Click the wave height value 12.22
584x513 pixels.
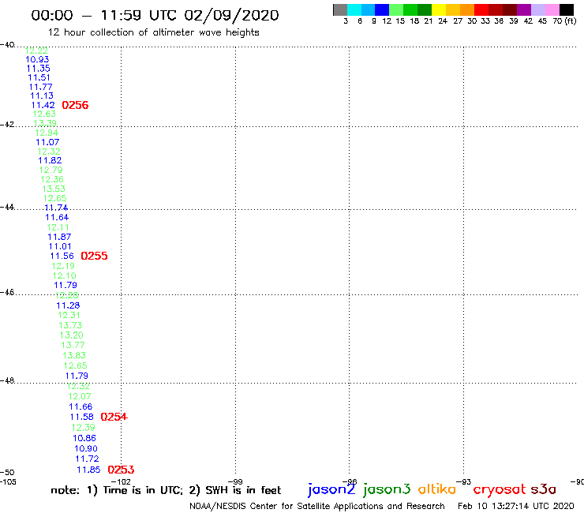(x=36, y=51)
